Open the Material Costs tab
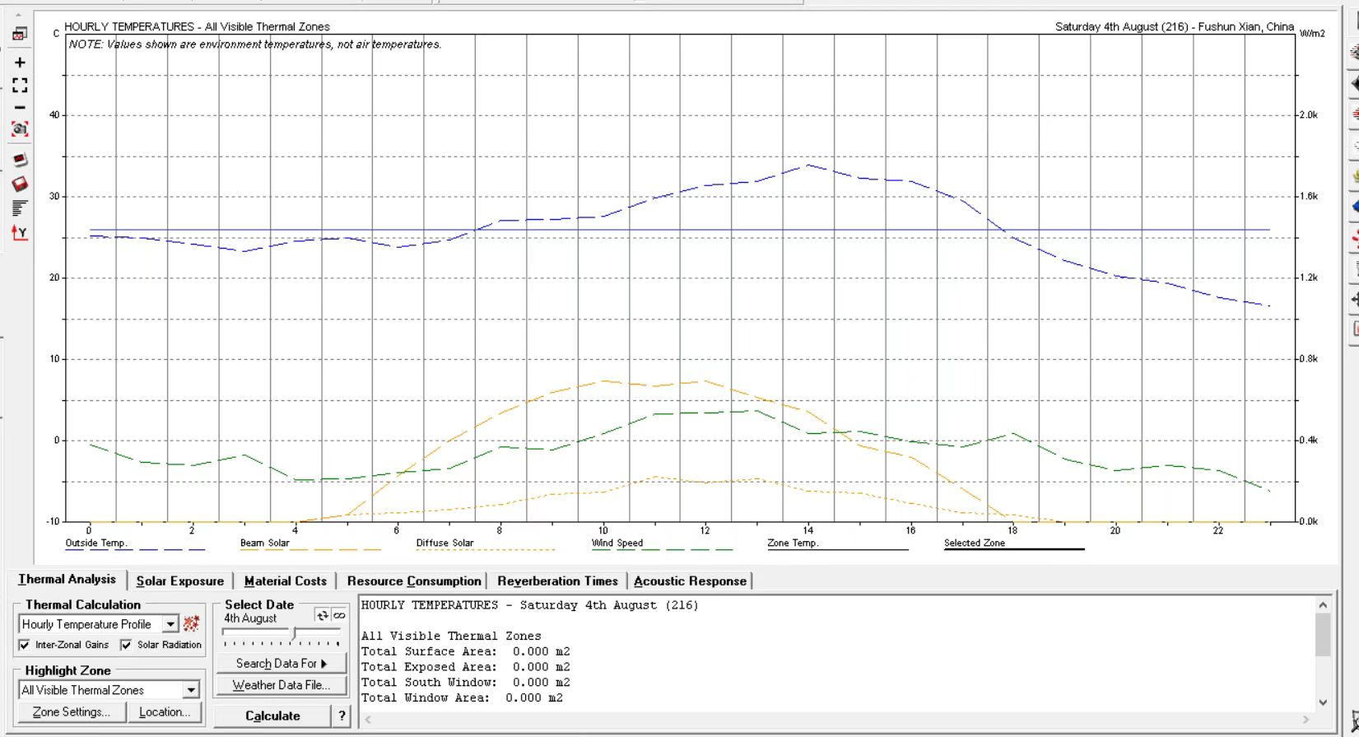The height and width of the screenshot is (737, 1359). point(286,581)
